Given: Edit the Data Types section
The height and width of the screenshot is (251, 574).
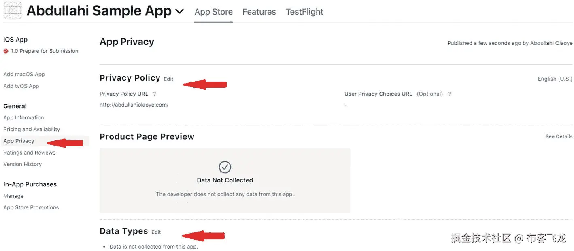Looking at the screenshot, I should tap(156, 232).
